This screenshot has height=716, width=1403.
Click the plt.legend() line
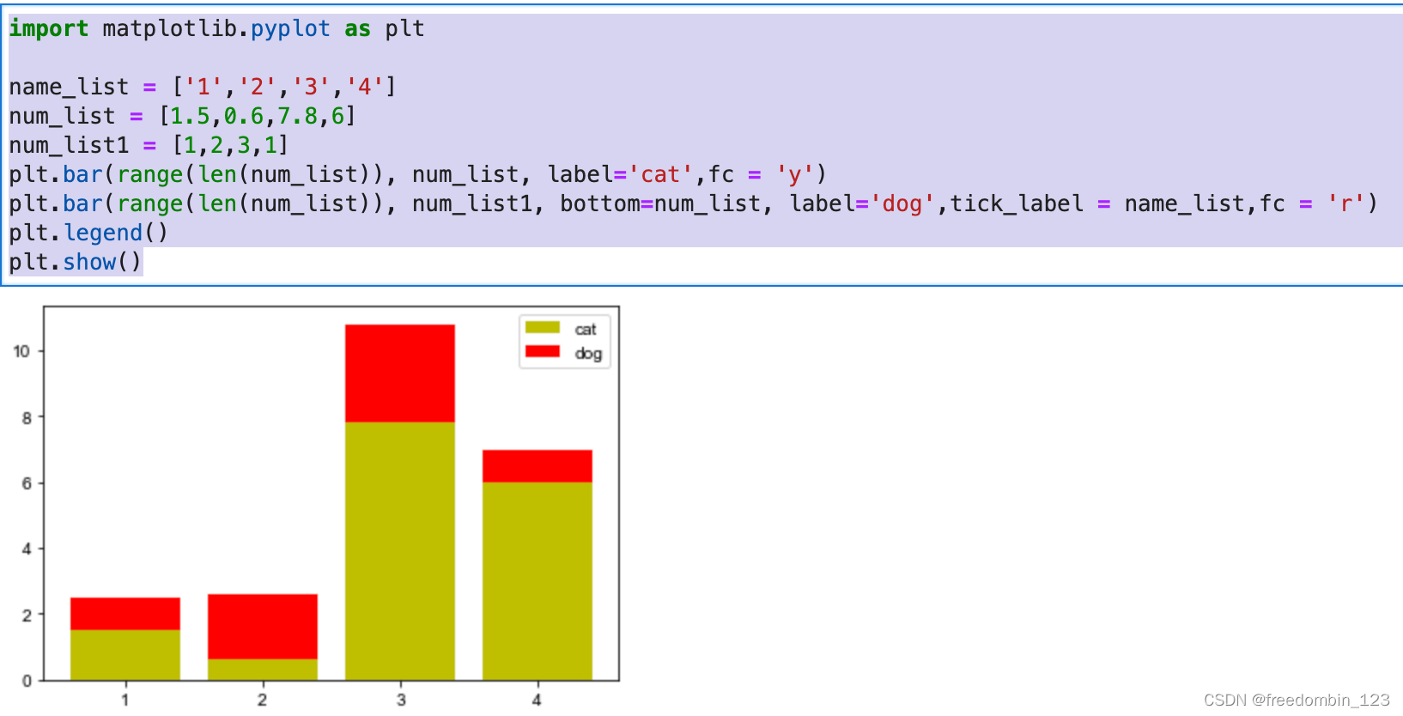(x=88, y=233)
